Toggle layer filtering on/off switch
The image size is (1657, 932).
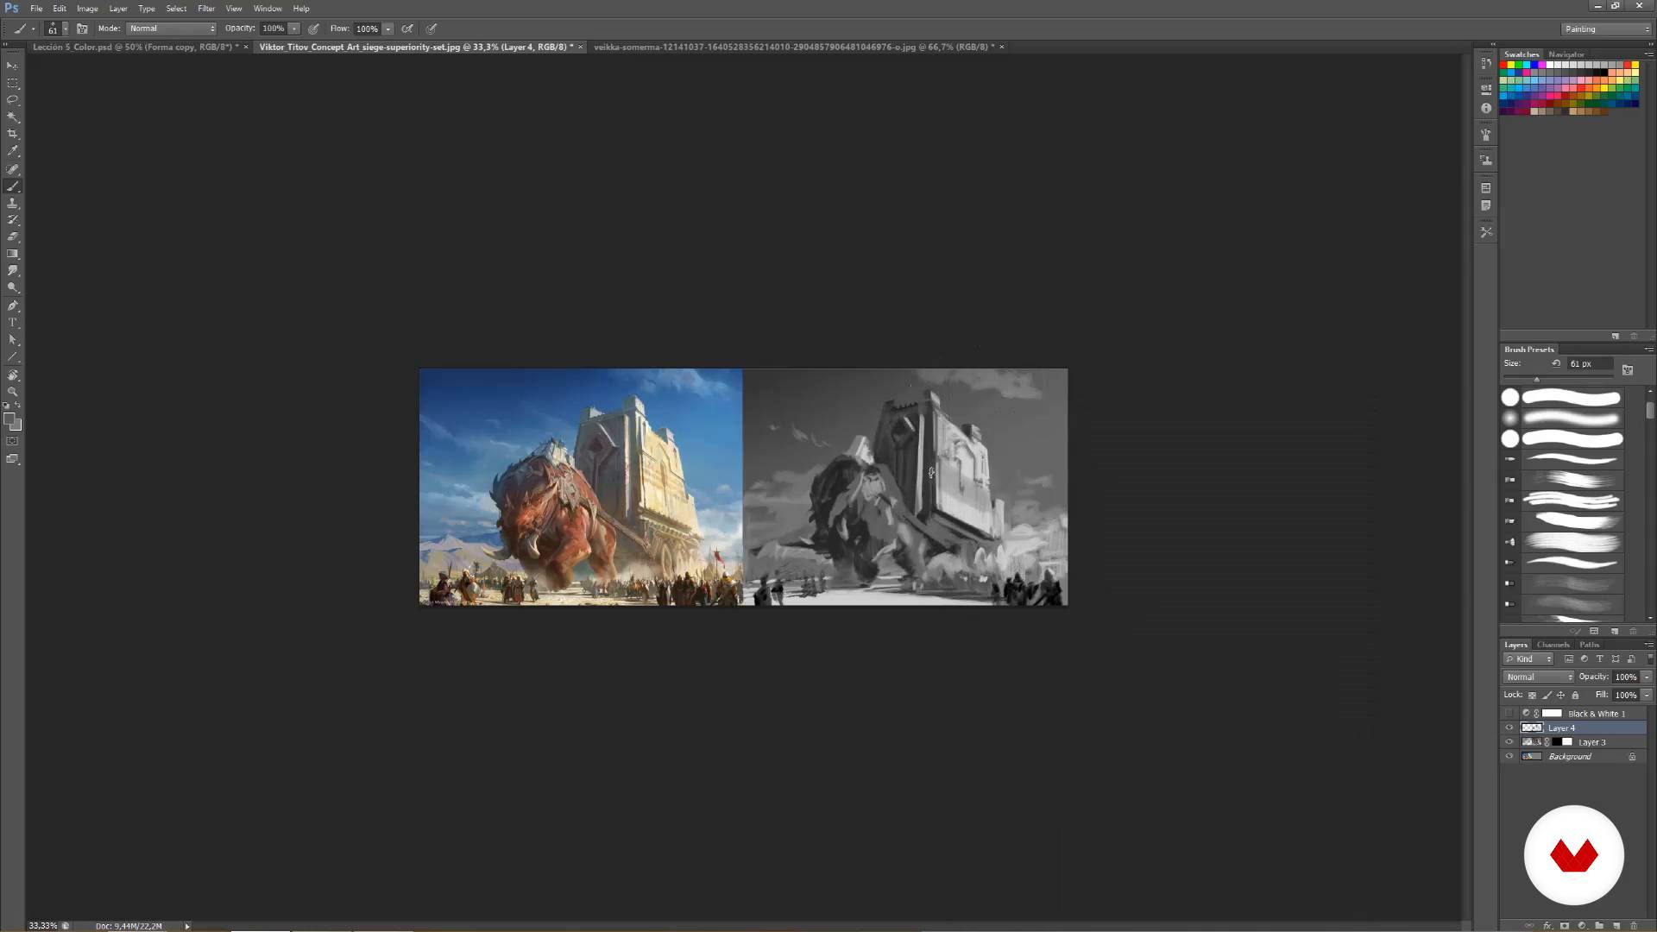tap(1649, 658)
